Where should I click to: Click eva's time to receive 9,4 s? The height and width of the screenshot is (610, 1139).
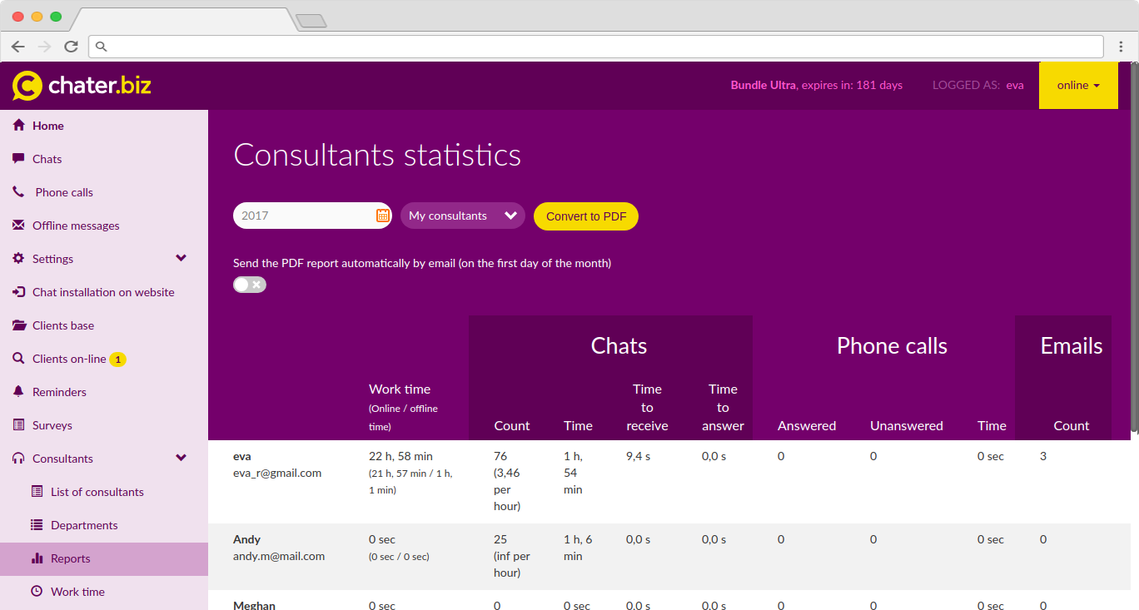[639, 456]
